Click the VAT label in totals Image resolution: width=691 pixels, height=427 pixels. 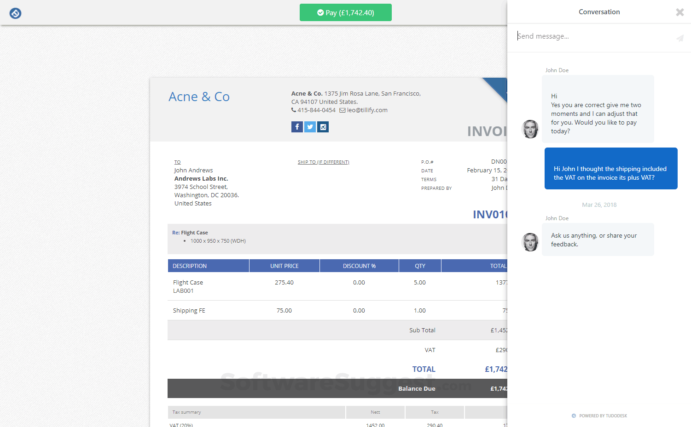[x=430, y=350]
